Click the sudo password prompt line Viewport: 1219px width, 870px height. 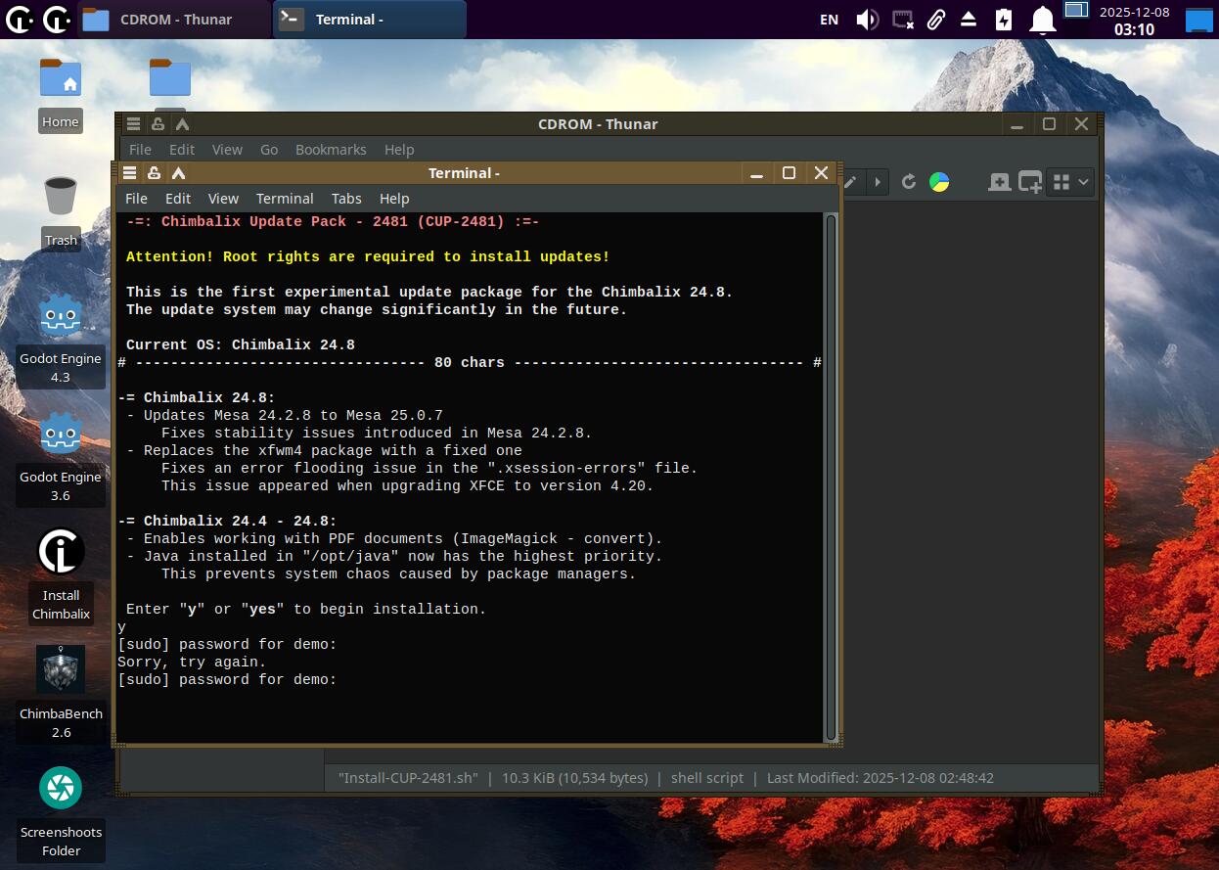click(227, 679)
